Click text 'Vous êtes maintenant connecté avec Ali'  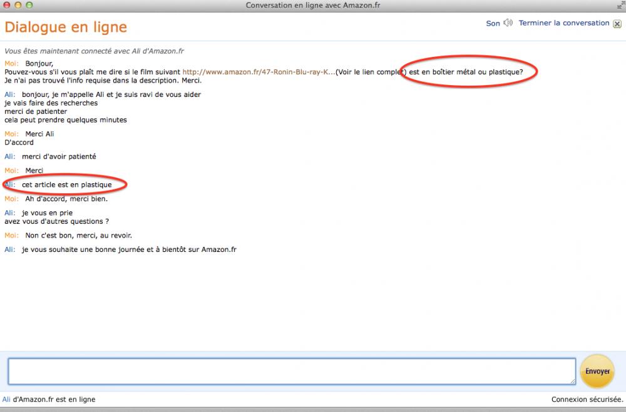72,51
